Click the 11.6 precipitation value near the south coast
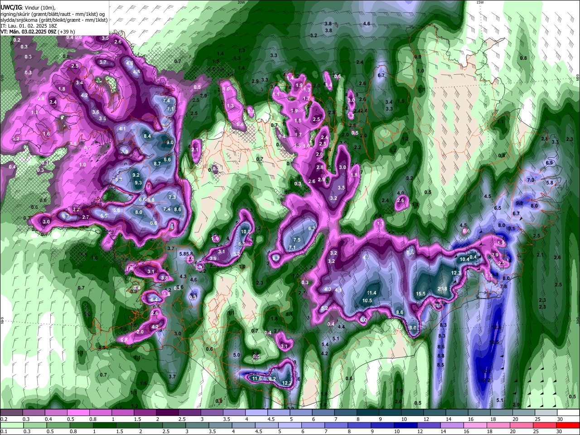This screenshot has height=435, width=580. click(257, 378)
